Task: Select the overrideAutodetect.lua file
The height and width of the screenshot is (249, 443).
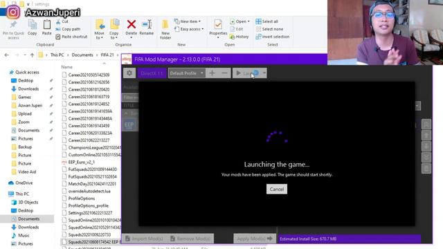Action: pyautogui.click(x=89, y=191)
